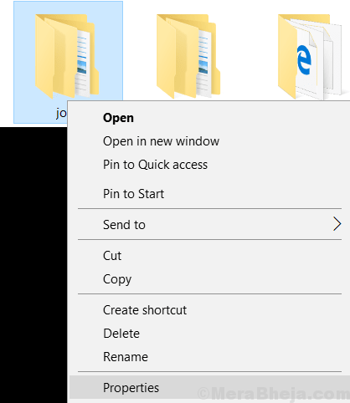Select the folder containing the Edge document

pyautogui.click(x=310, y=57)
